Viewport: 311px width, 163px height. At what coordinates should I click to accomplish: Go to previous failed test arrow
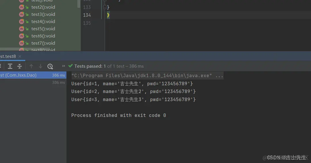click(x=31, y=66)
